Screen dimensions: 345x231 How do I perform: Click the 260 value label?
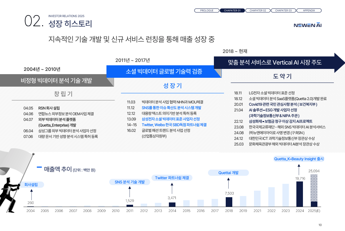click(31, 203)
